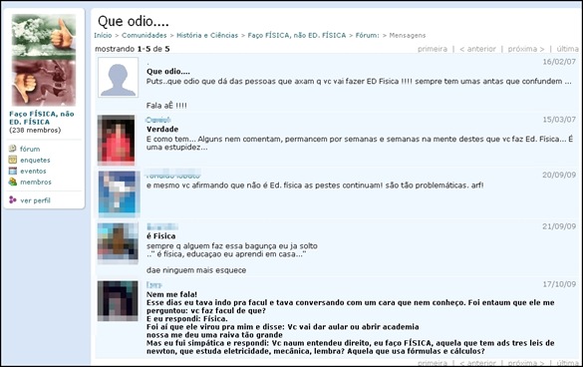Click top primeira pagination link
The height and width of the screenshot is (367, 583).
tap(433, 49)
